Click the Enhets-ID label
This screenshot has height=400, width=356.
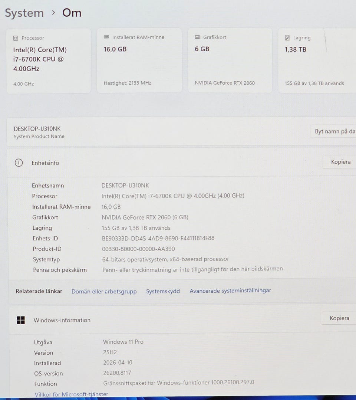[x=45, y=239]
